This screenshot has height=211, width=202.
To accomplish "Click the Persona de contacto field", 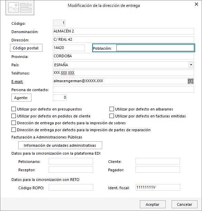I will point(123,89).
